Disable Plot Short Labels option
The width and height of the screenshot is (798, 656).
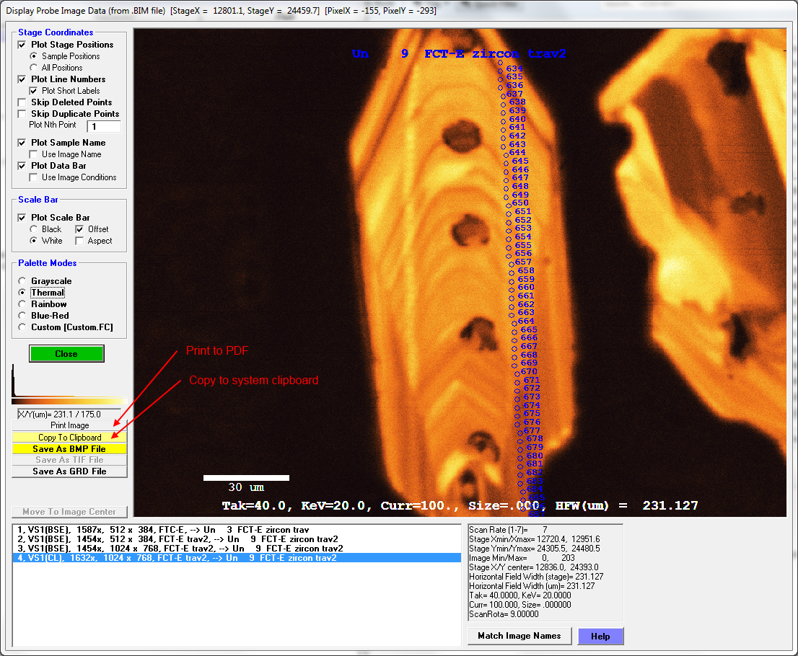point(33,91)
